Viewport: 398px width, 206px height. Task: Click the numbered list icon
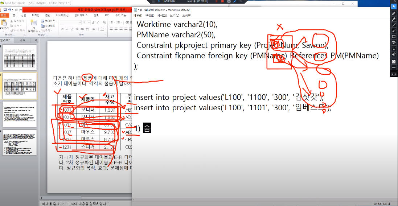pyautogui.click(x=119, y=22)
